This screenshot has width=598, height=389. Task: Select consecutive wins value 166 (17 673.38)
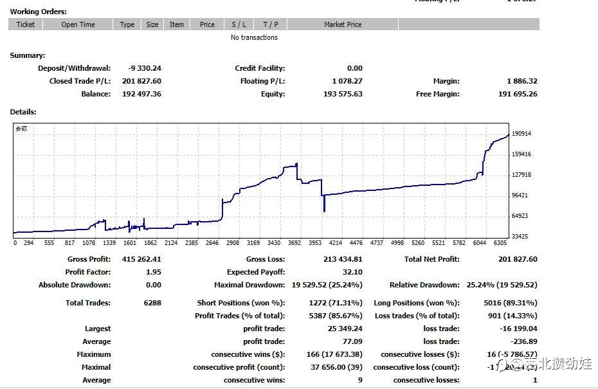tap(334, 354)
